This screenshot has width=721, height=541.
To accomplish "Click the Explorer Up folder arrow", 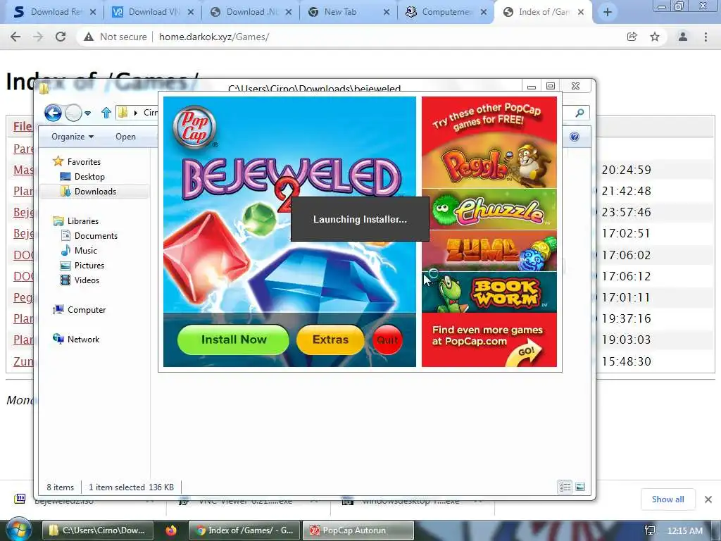I will (x=106, y=112).
